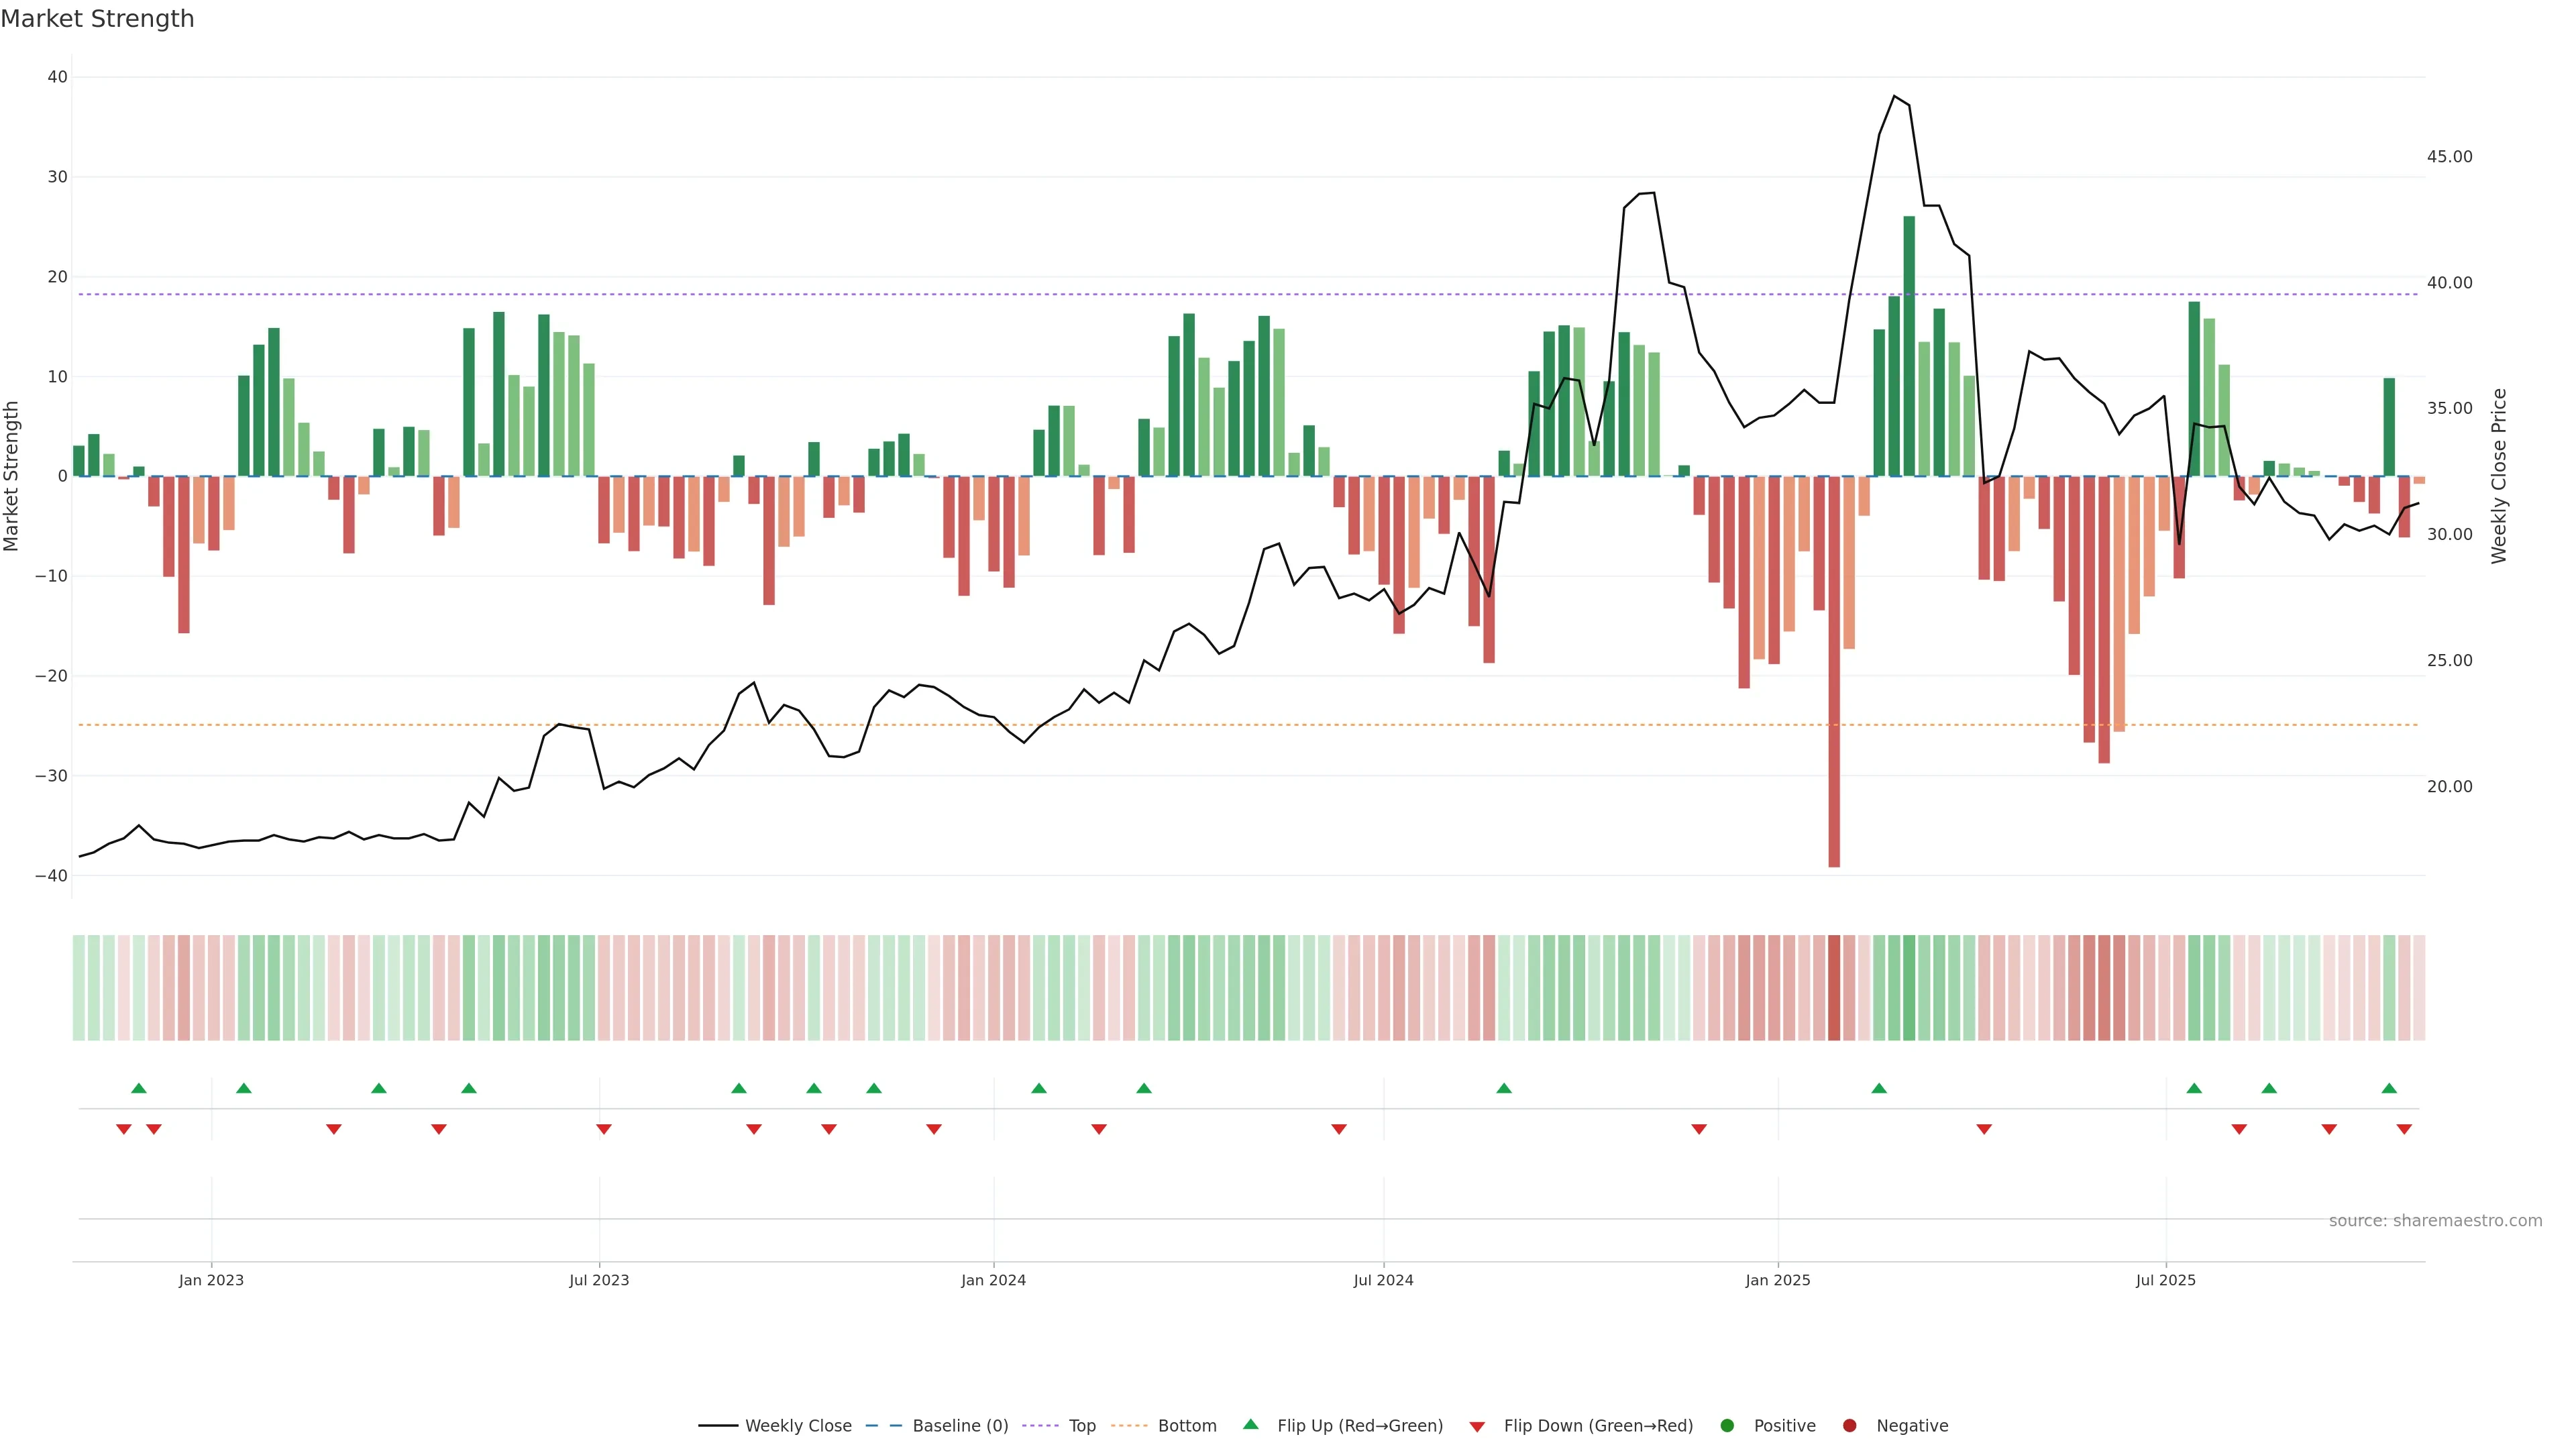Click the green Flip Up triangle legend icon
This screenshot has height=1449, width=2576.
click(1250, 1424)
